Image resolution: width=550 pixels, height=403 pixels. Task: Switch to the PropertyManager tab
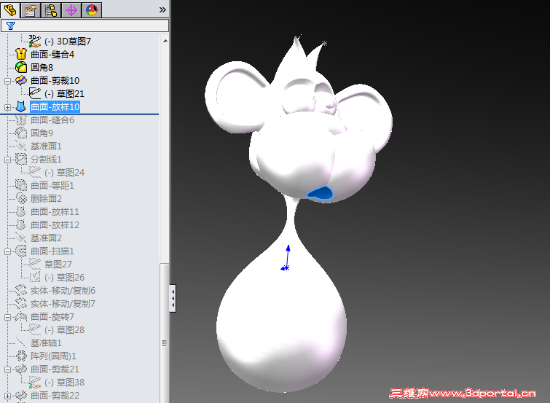[x=31, y=9]
